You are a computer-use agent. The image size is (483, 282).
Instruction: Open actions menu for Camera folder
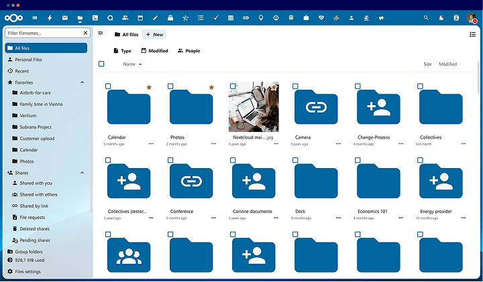(x=339, y=143)
